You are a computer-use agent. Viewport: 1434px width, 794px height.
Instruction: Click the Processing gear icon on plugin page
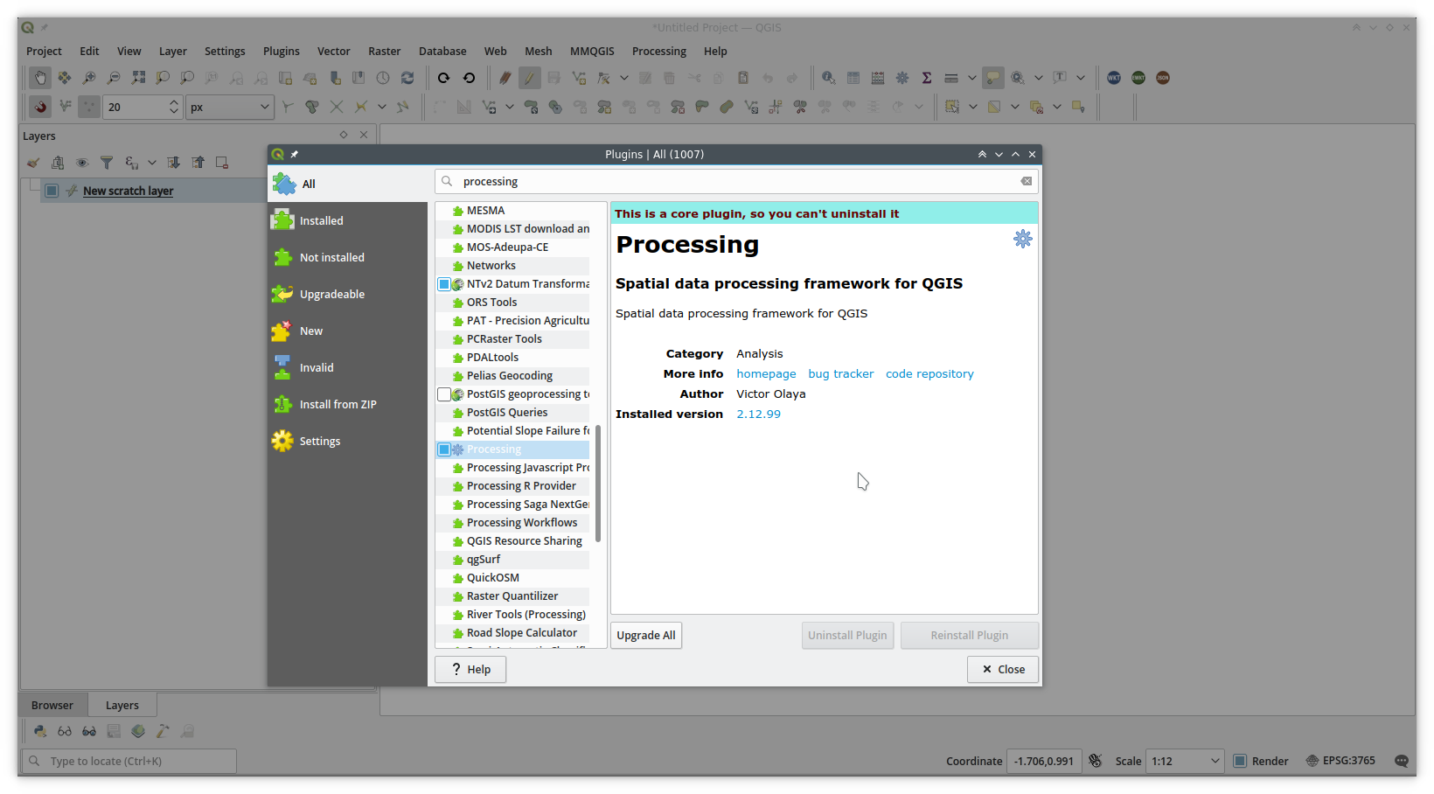[x=1022, y=238]
